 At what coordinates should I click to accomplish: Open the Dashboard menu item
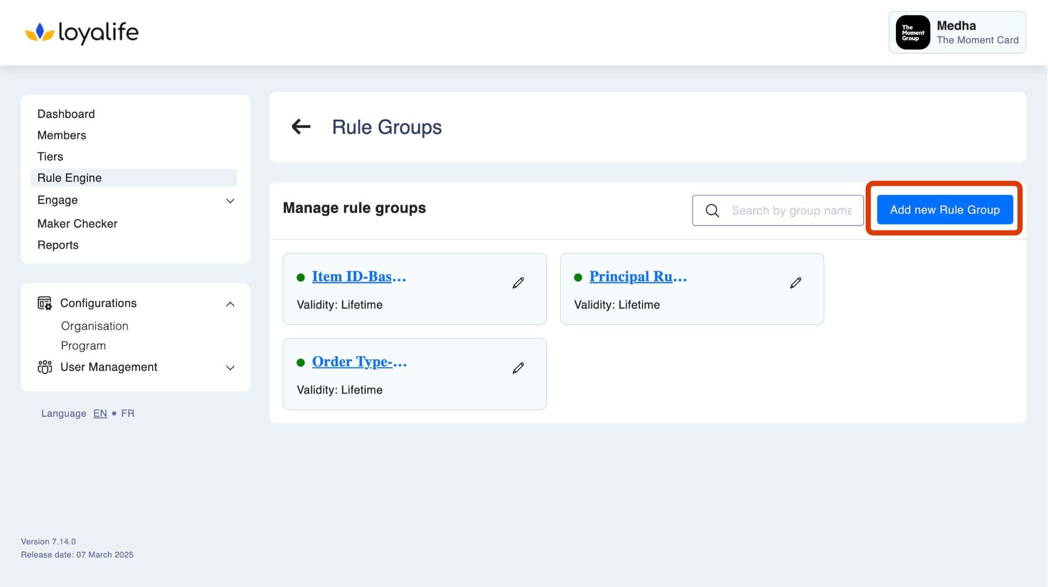[66, 114]
